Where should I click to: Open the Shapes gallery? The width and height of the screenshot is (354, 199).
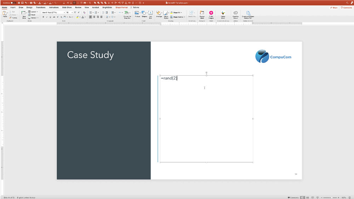click(144, 14)
